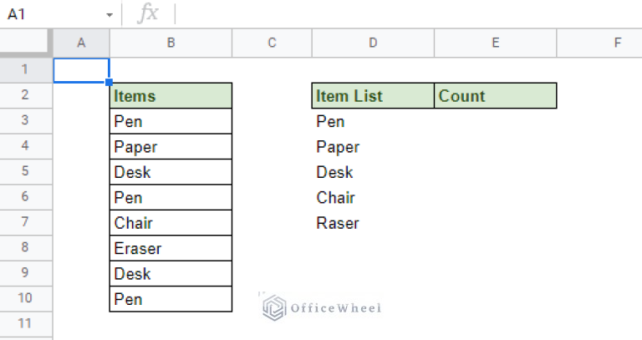Click the fx formula icon

[x=148, y=13]
